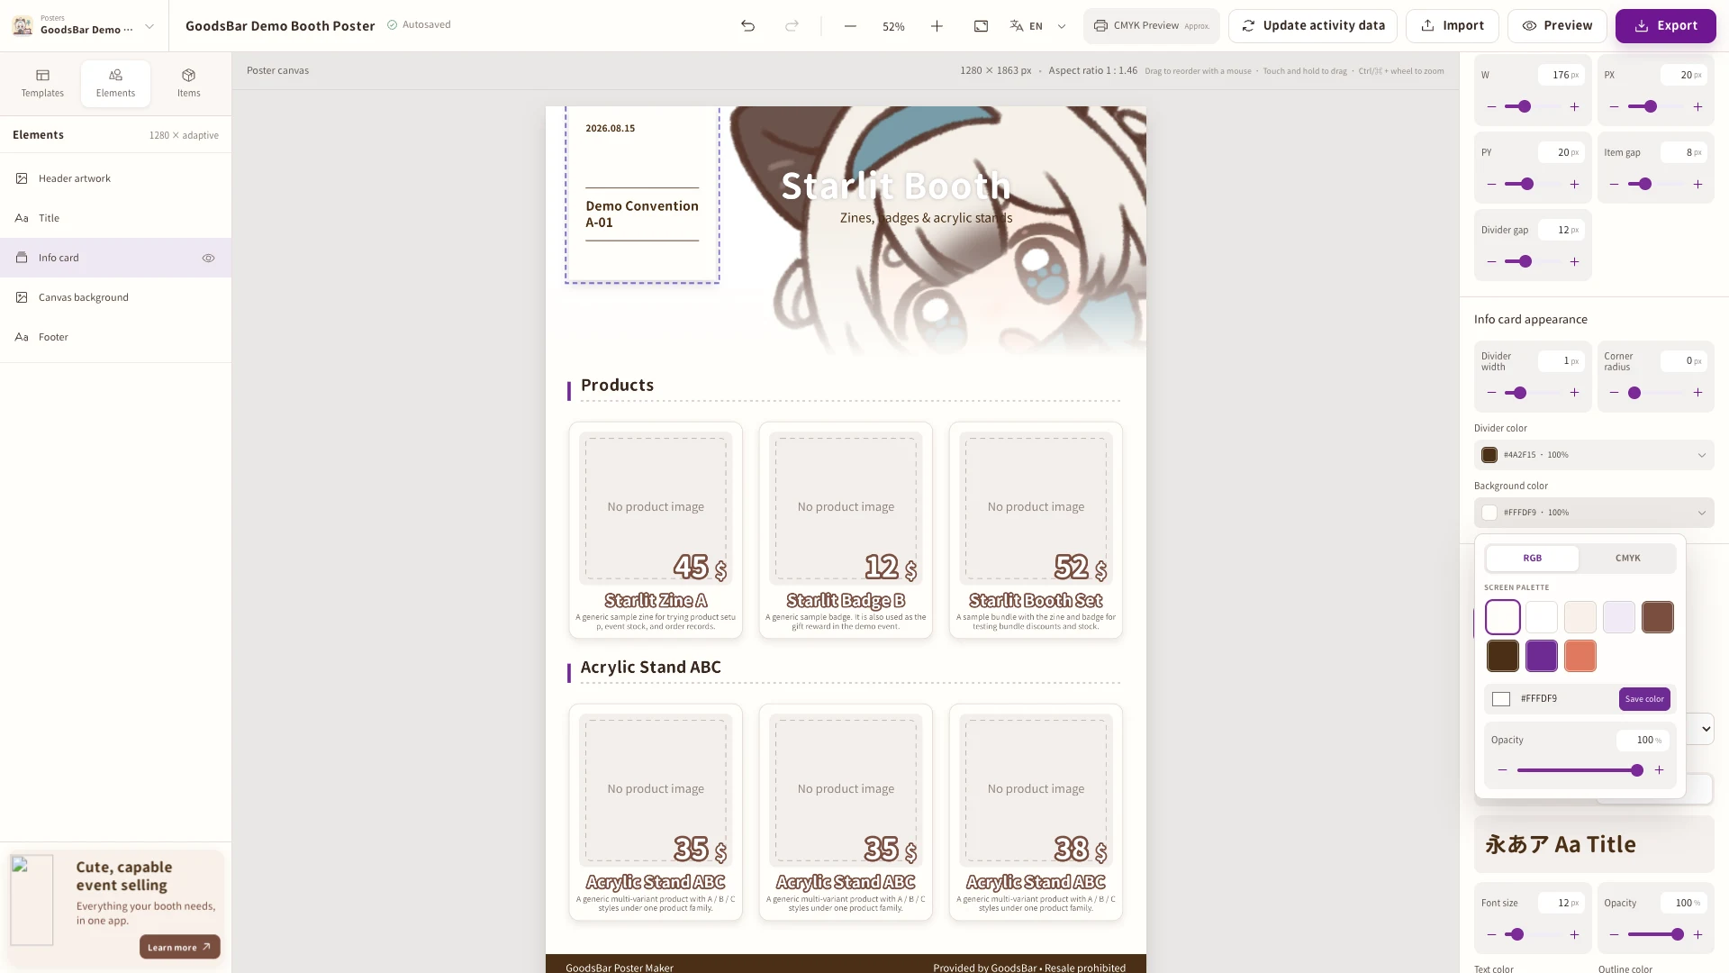
Task: Increase Item gap with plus icon
Action: click(1697, 184)
